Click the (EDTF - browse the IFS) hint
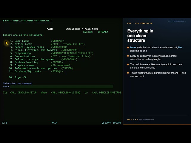Screen dimensions: 191x143 pyautogui.click(x=68, y=44)
